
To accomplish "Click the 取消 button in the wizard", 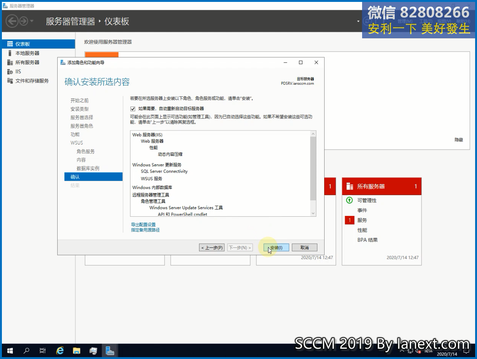I will [304, 247].
